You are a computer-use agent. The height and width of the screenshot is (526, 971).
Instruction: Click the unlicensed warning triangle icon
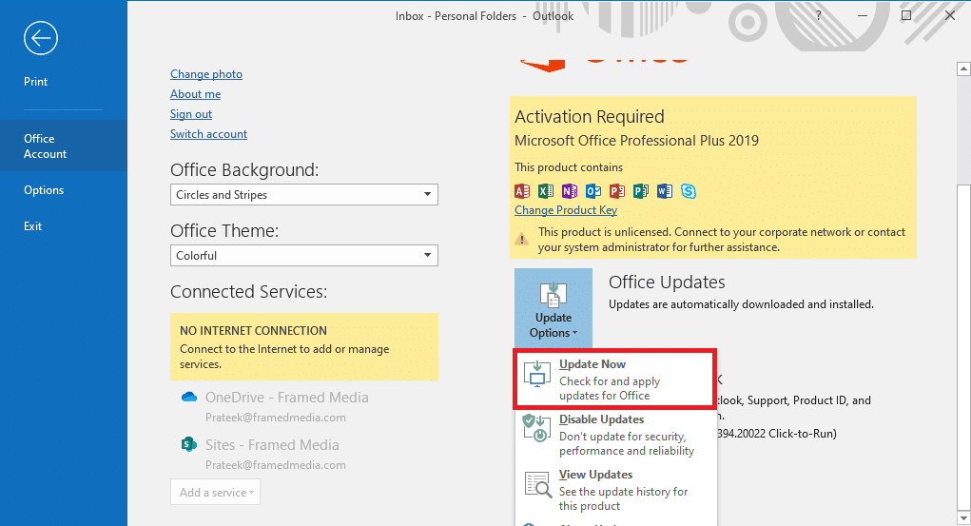coord(522,239)
